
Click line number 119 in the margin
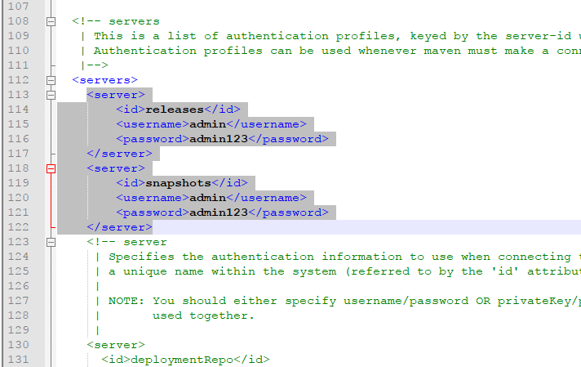point(18,183)
